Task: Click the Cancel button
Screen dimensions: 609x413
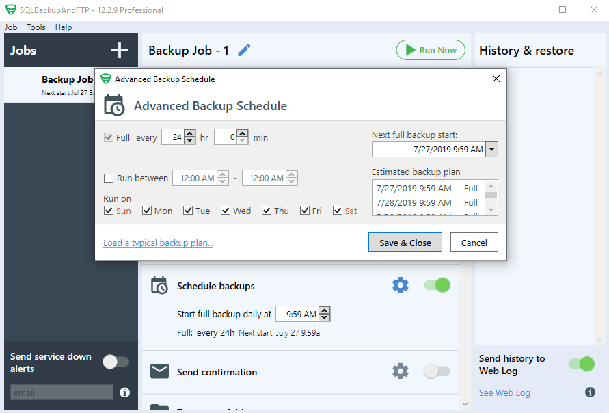Action: click(x=474, y=243)
